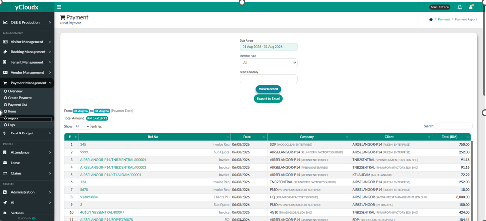Toggle the hamburger sidebar menu
This screenshot has height=221, width=486.
[59, 7]
